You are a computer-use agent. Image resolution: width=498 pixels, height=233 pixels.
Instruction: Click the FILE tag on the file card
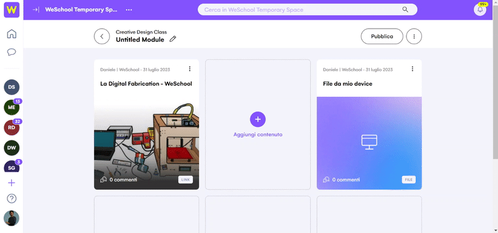click(x=408, y=180)
